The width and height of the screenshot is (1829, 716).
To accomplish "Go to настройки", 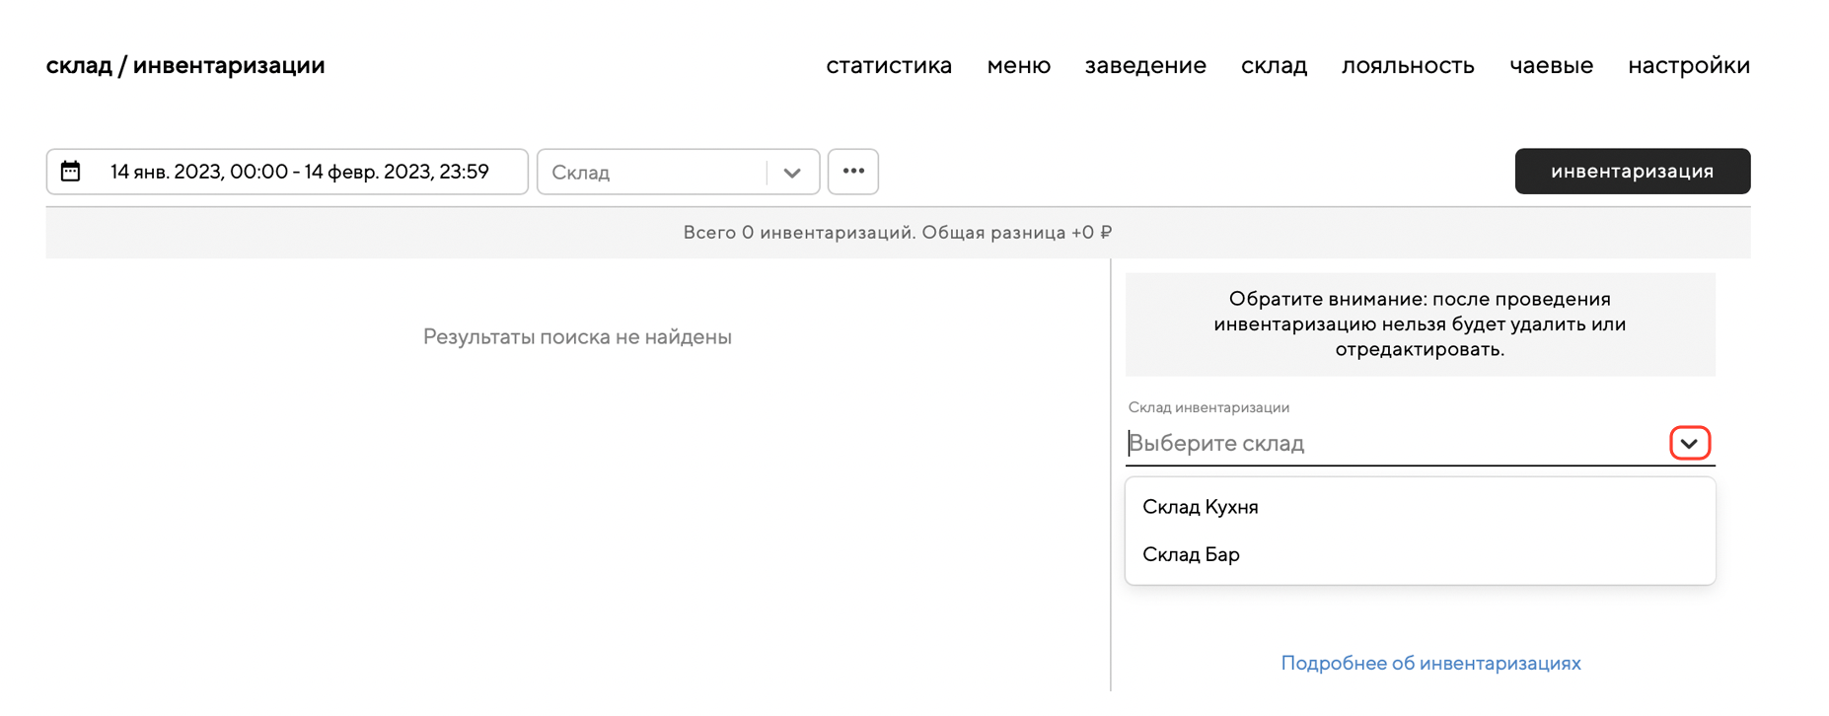I will 1688,65.
